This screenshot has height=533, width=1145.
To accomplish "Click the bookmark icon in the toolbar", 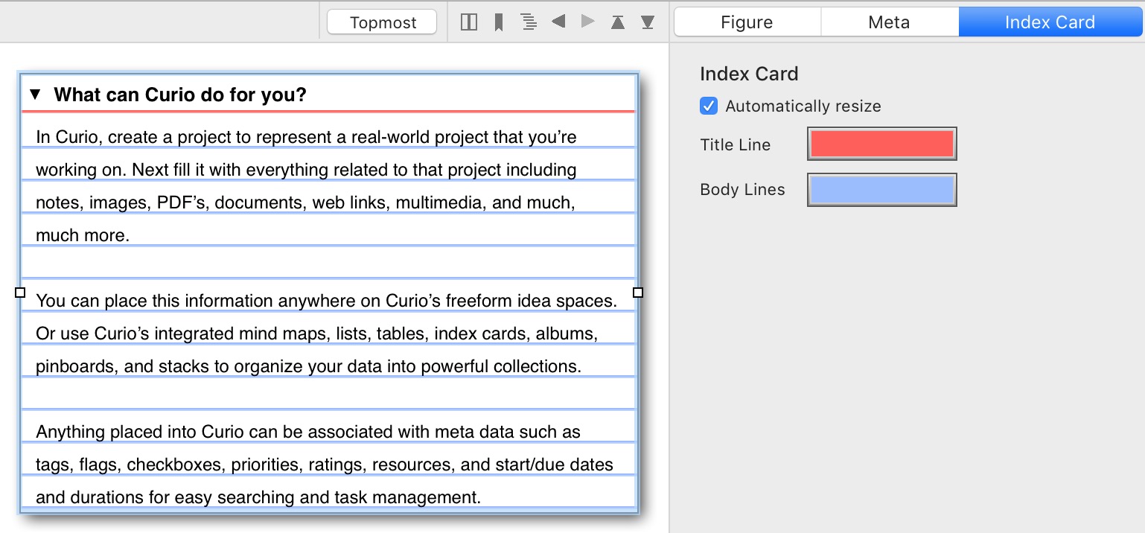I will [499, 22].
